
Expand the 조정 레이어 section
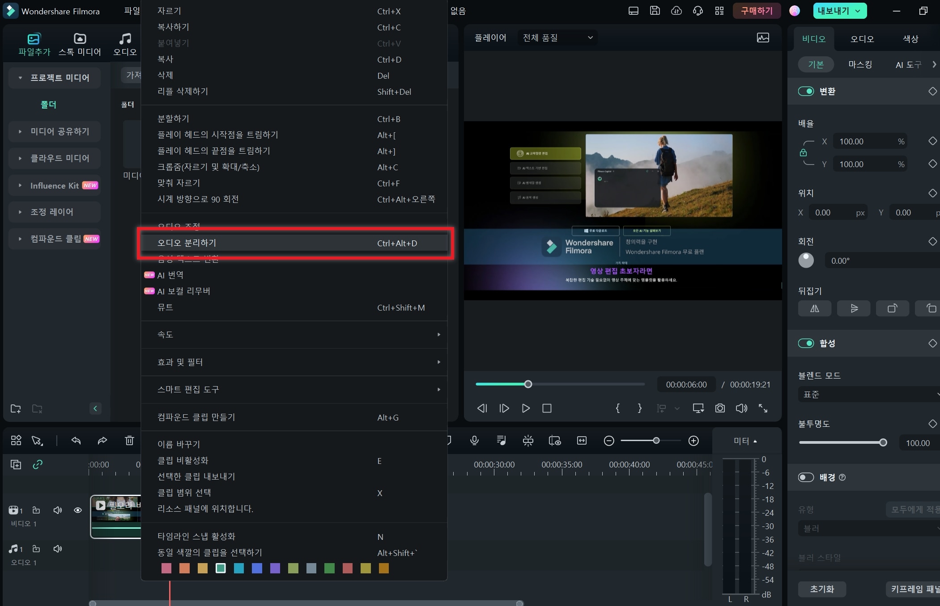pyautogui.click(x=20, y=212)
